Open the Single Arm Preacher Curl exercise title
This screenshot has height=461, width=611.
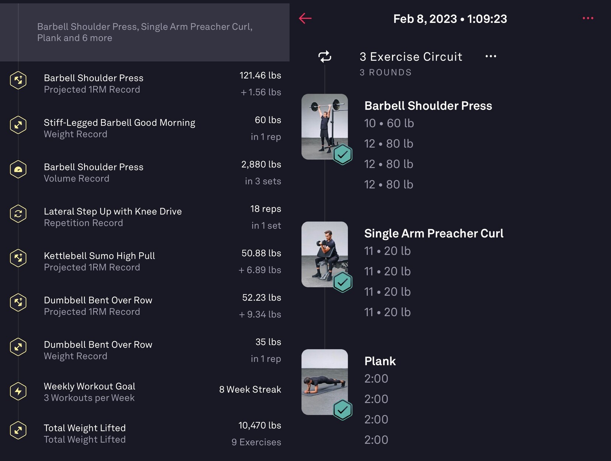coord(434,233)
